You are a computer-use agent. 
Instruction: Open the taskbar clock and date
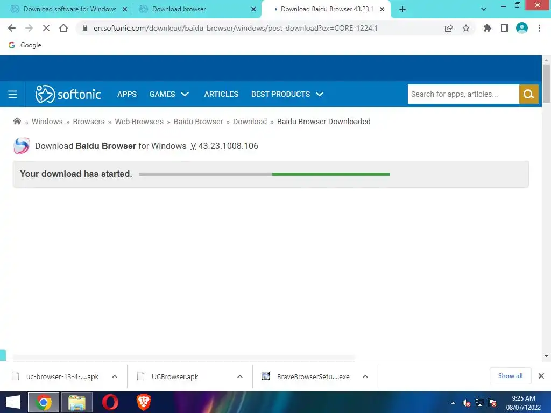pos(523,403)
